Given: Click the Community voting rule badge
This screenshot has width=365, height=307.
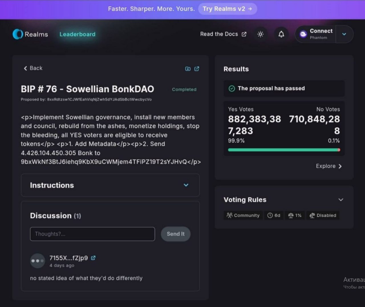Looking at the screenshot, I should point(243,215).
